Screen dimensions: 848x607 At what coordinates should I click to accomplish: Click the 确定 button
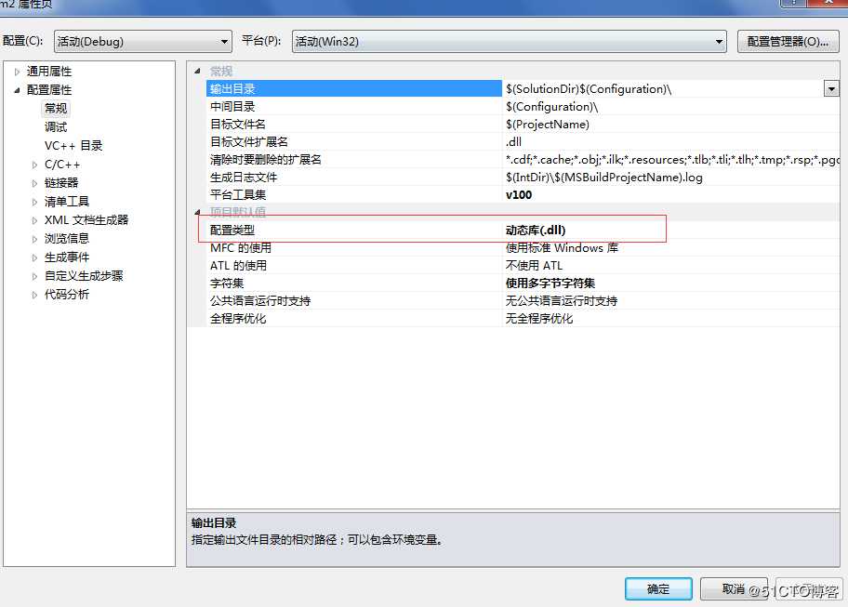tap(658, 588)
